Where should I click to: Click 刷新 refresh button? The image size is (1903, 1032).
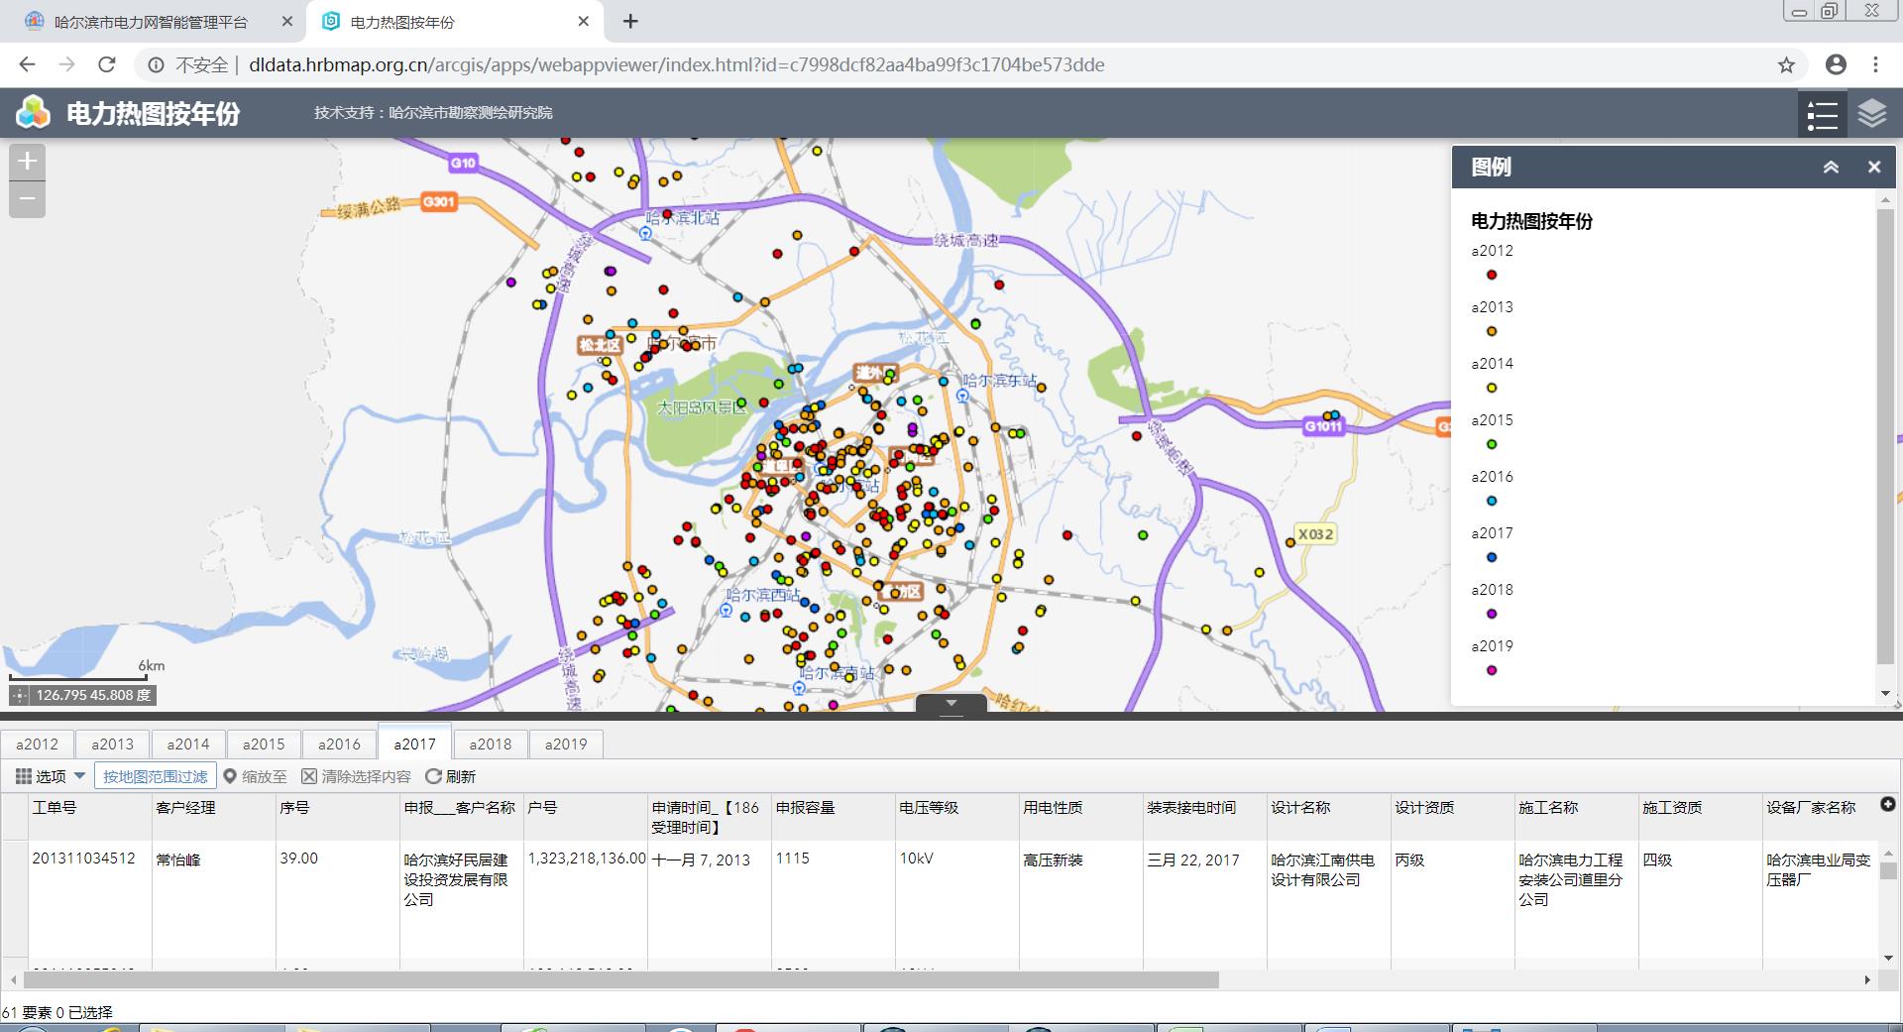[x=451, y=776]
